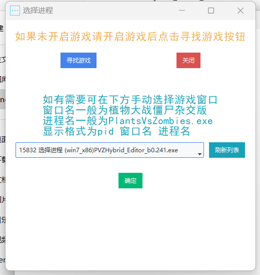Click the orange 如果未开启游戏 heading text
Viewport: 260px width, 275px height.
coord(130,37)
